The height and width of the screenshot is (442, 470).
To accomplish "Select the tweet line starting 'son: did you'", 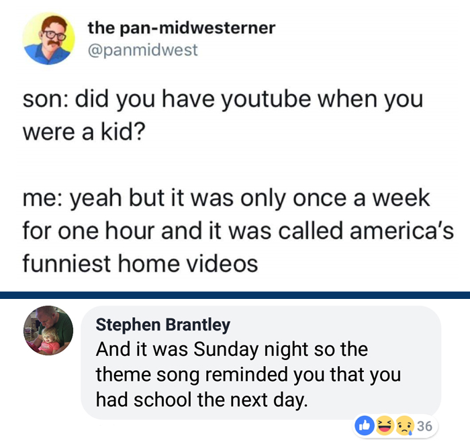I will point(223,99).
